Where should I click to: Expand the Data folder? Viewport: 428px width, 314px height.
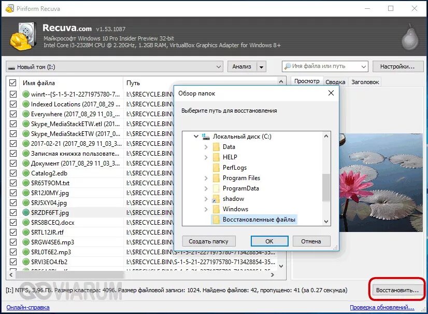(x=206, y=147)
